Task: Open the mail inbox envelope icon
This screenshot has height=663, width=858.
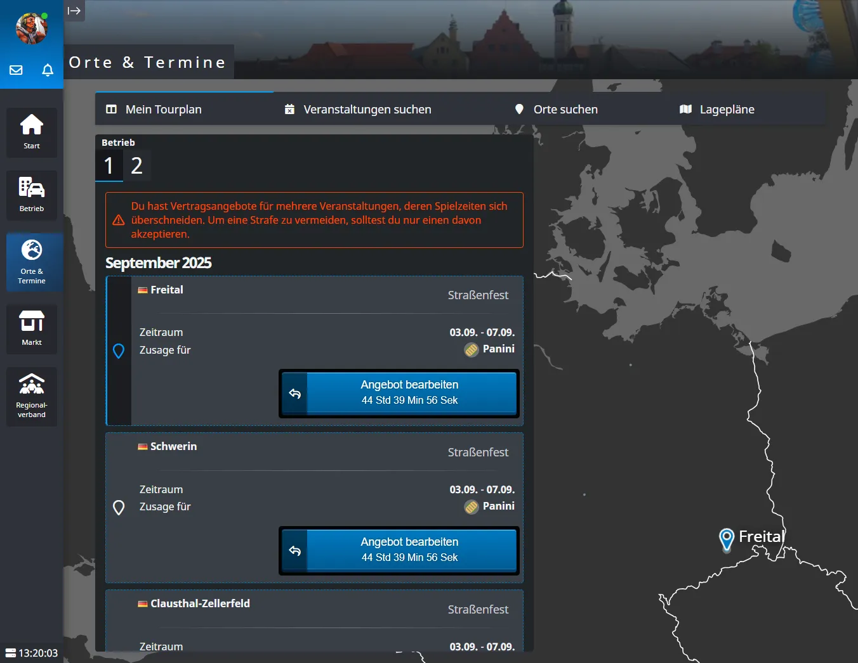Action: 16,70
